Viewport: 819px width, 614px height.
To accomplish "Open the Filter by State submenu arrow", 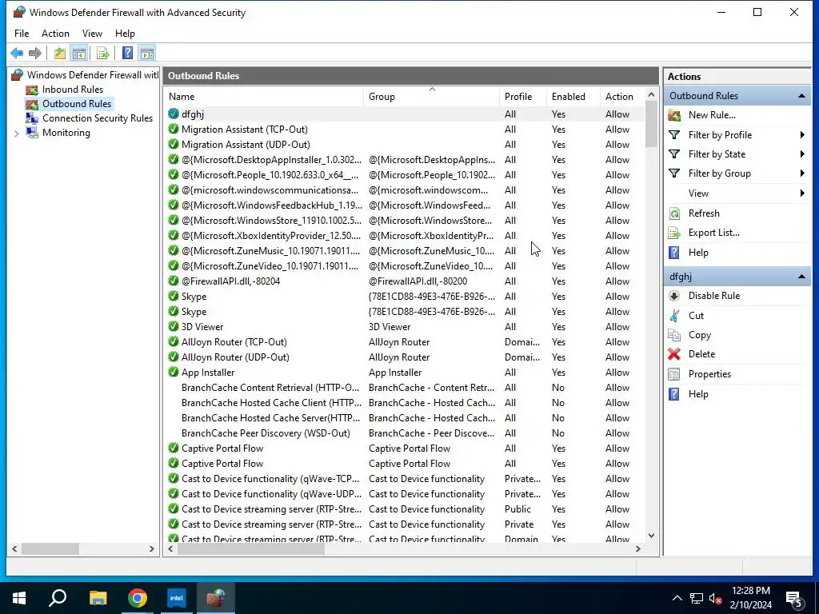I will click(x=802, y=154).
